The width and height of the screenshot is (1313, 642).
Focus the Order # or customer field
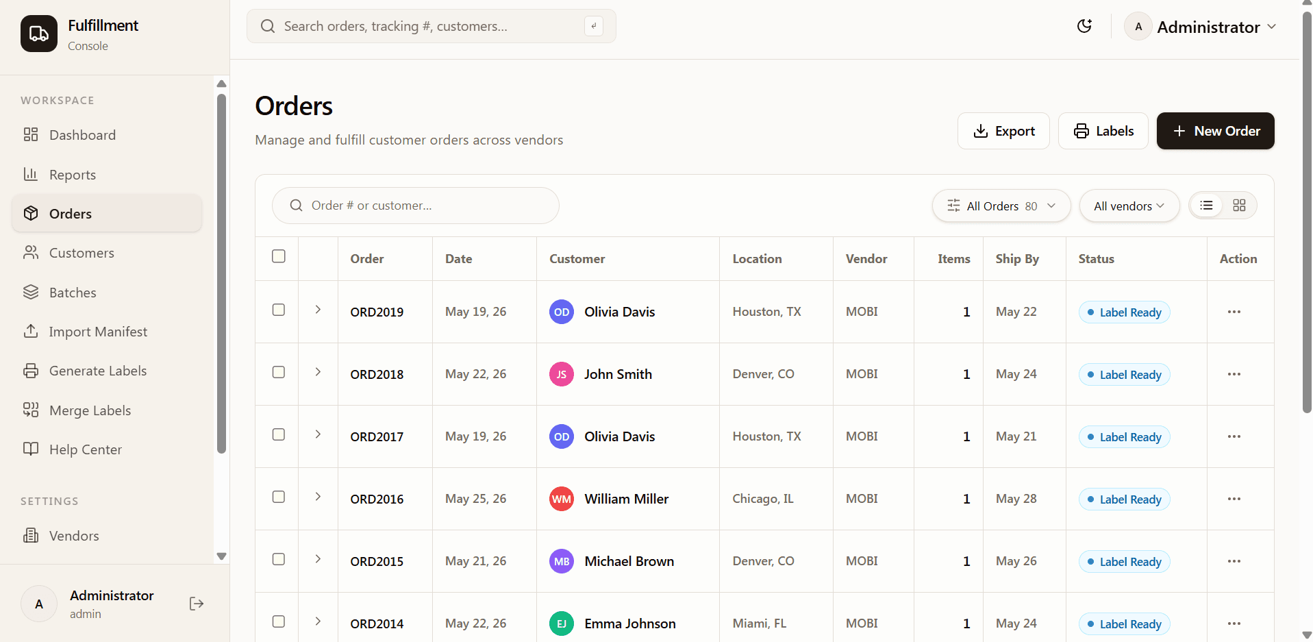416,206
